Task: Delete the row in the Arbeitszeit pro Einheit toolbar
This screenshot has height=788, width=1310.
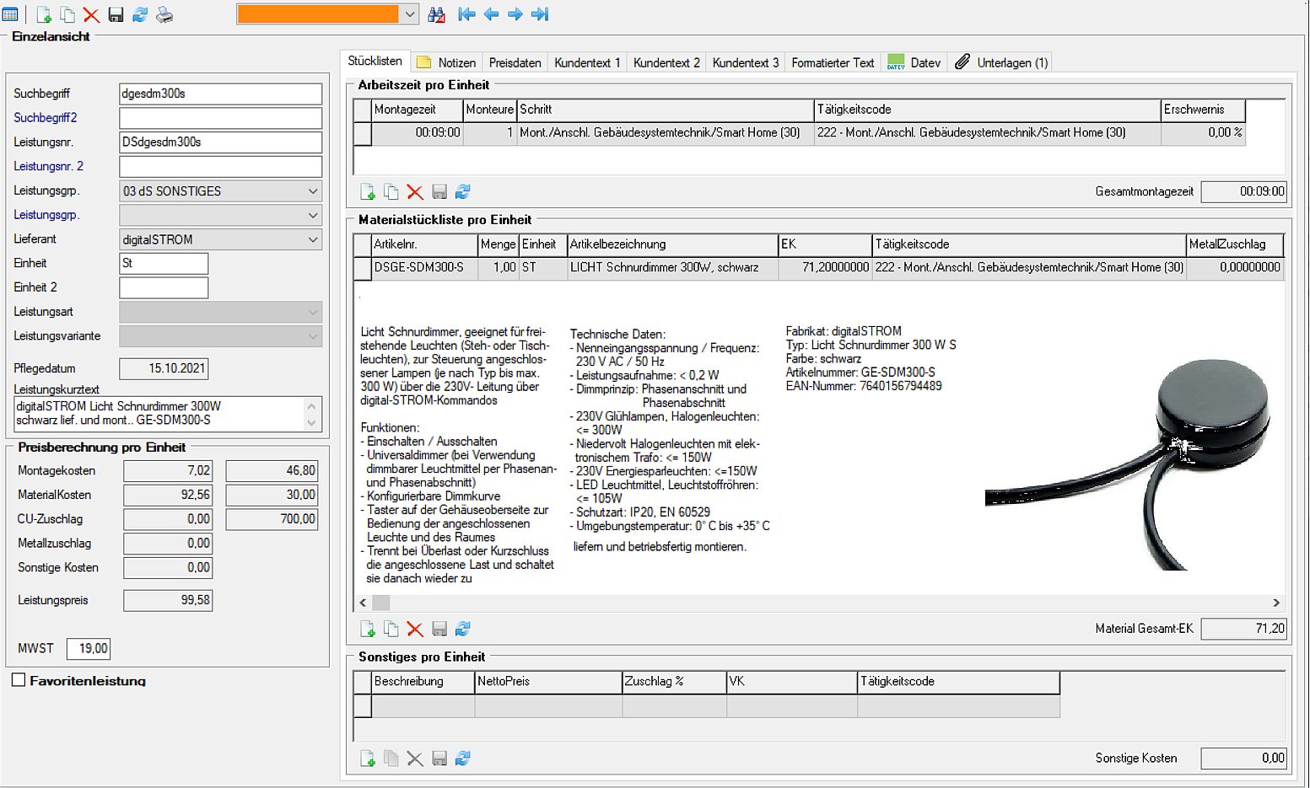Action: tap(415, 192)
